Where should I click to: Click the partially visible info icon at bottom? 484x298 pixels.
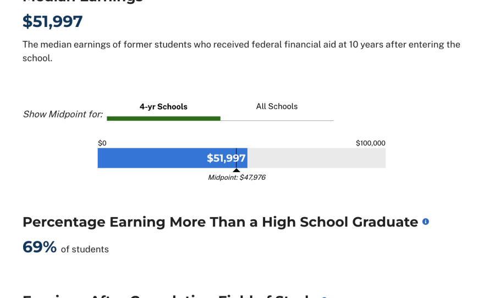(324, 297)
